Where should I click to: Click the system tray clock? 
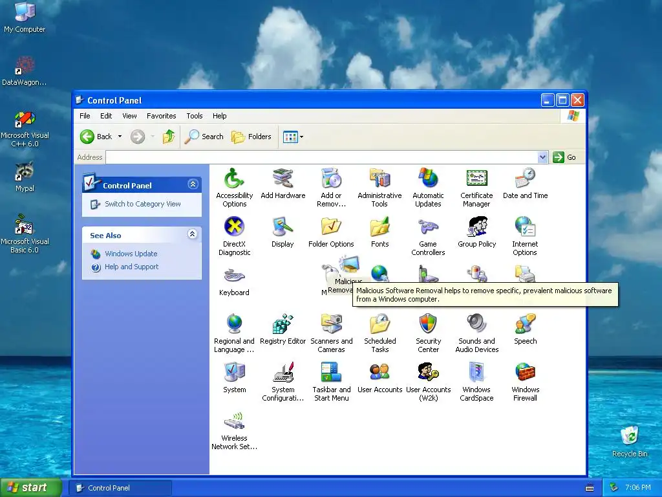(x=638, y=487)
